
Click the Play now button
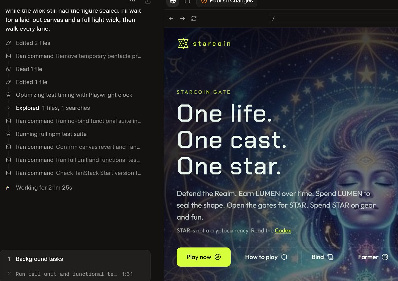[204, 257]
